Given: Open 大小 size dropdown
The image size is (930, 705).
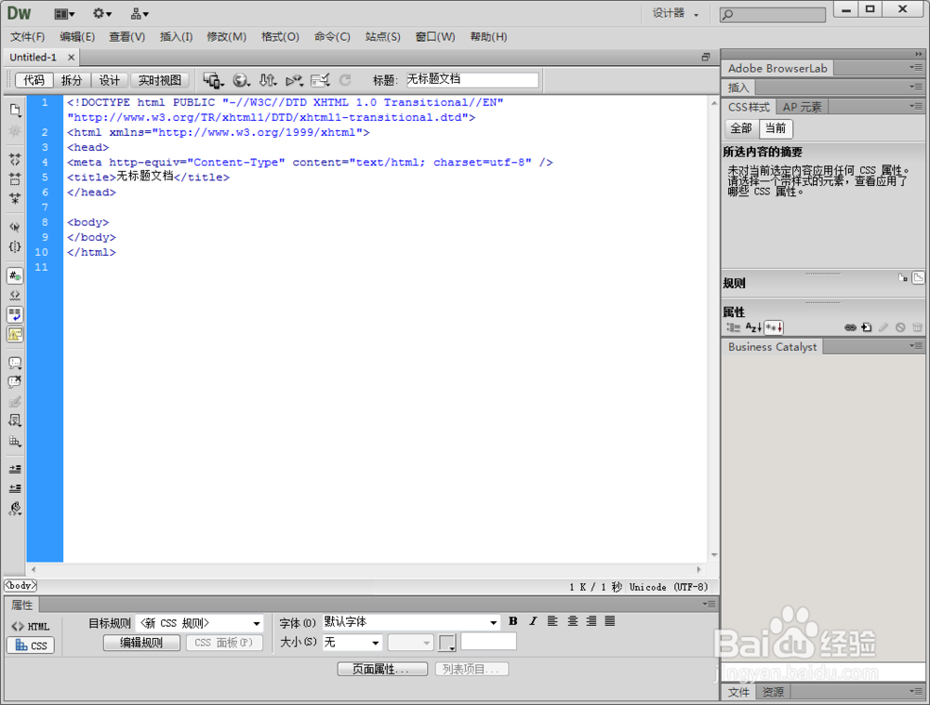Looking at the screenshot, I should click(352, 642).
